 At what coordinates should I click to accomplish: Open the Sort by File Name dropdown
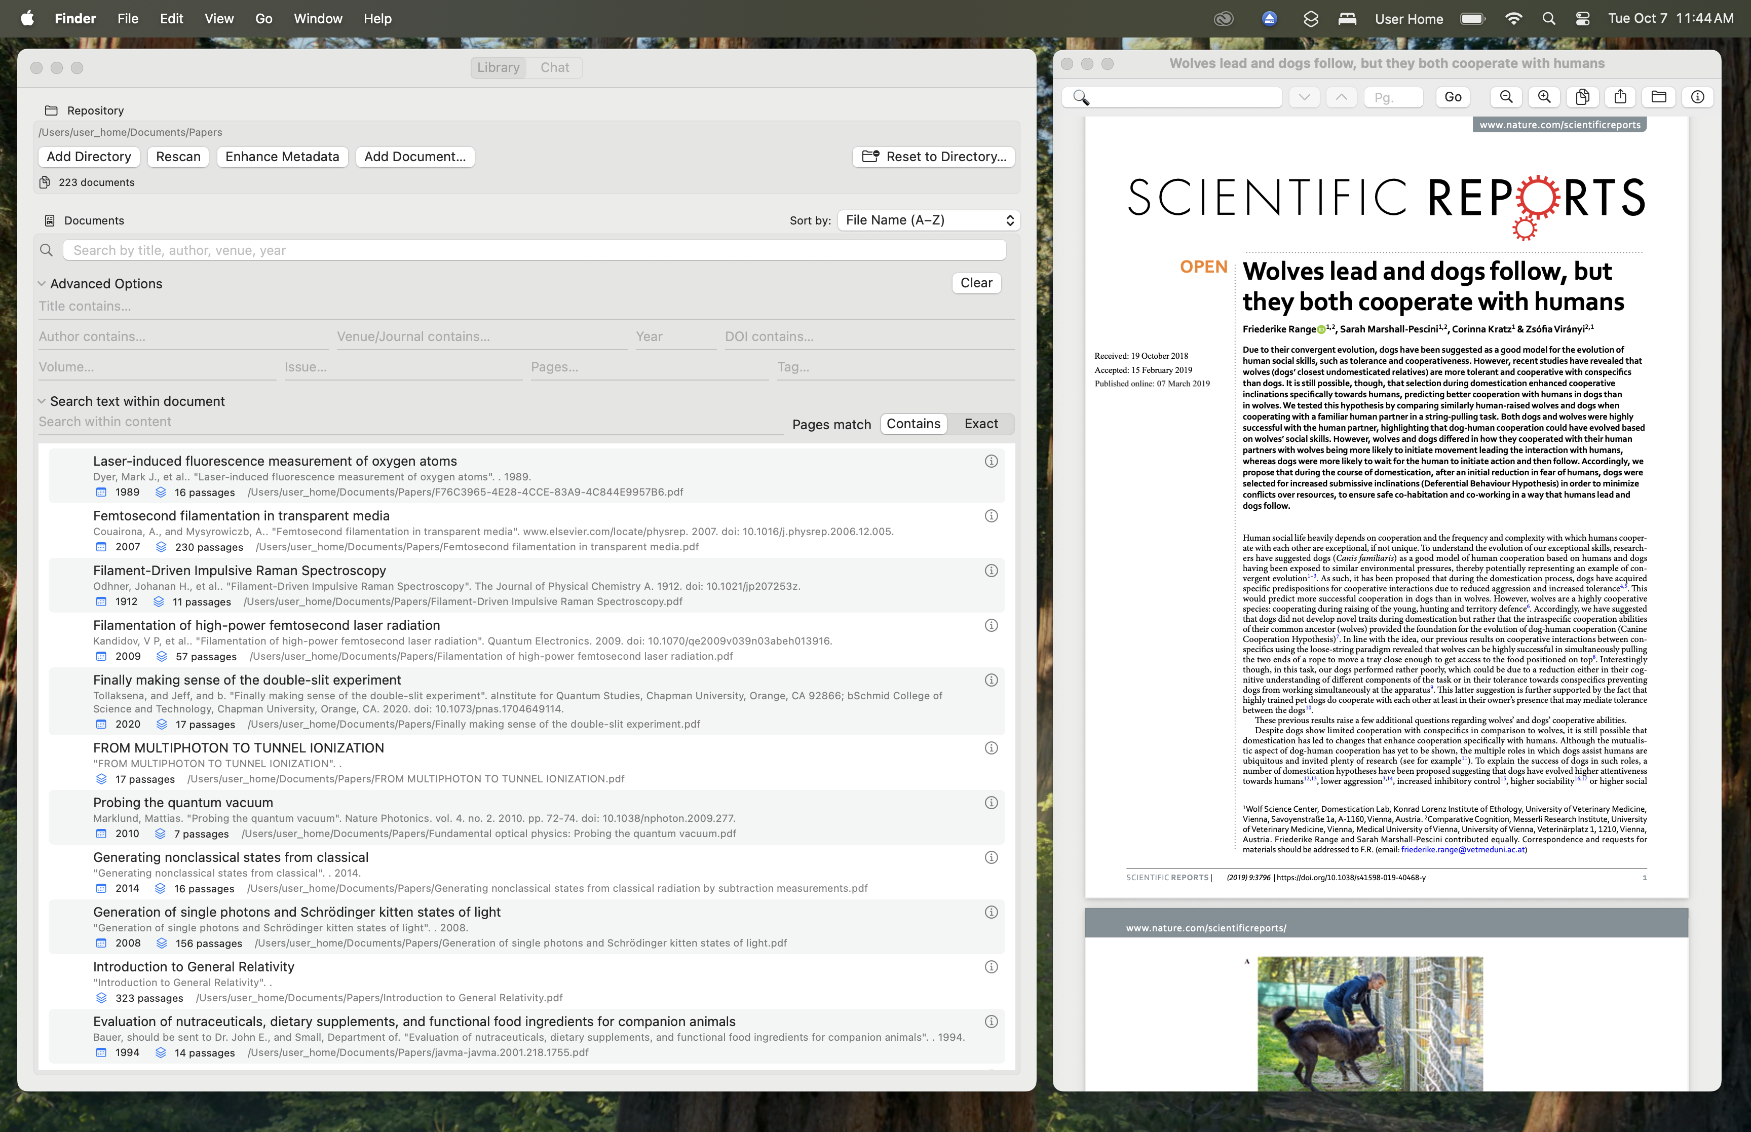[928, 220]
